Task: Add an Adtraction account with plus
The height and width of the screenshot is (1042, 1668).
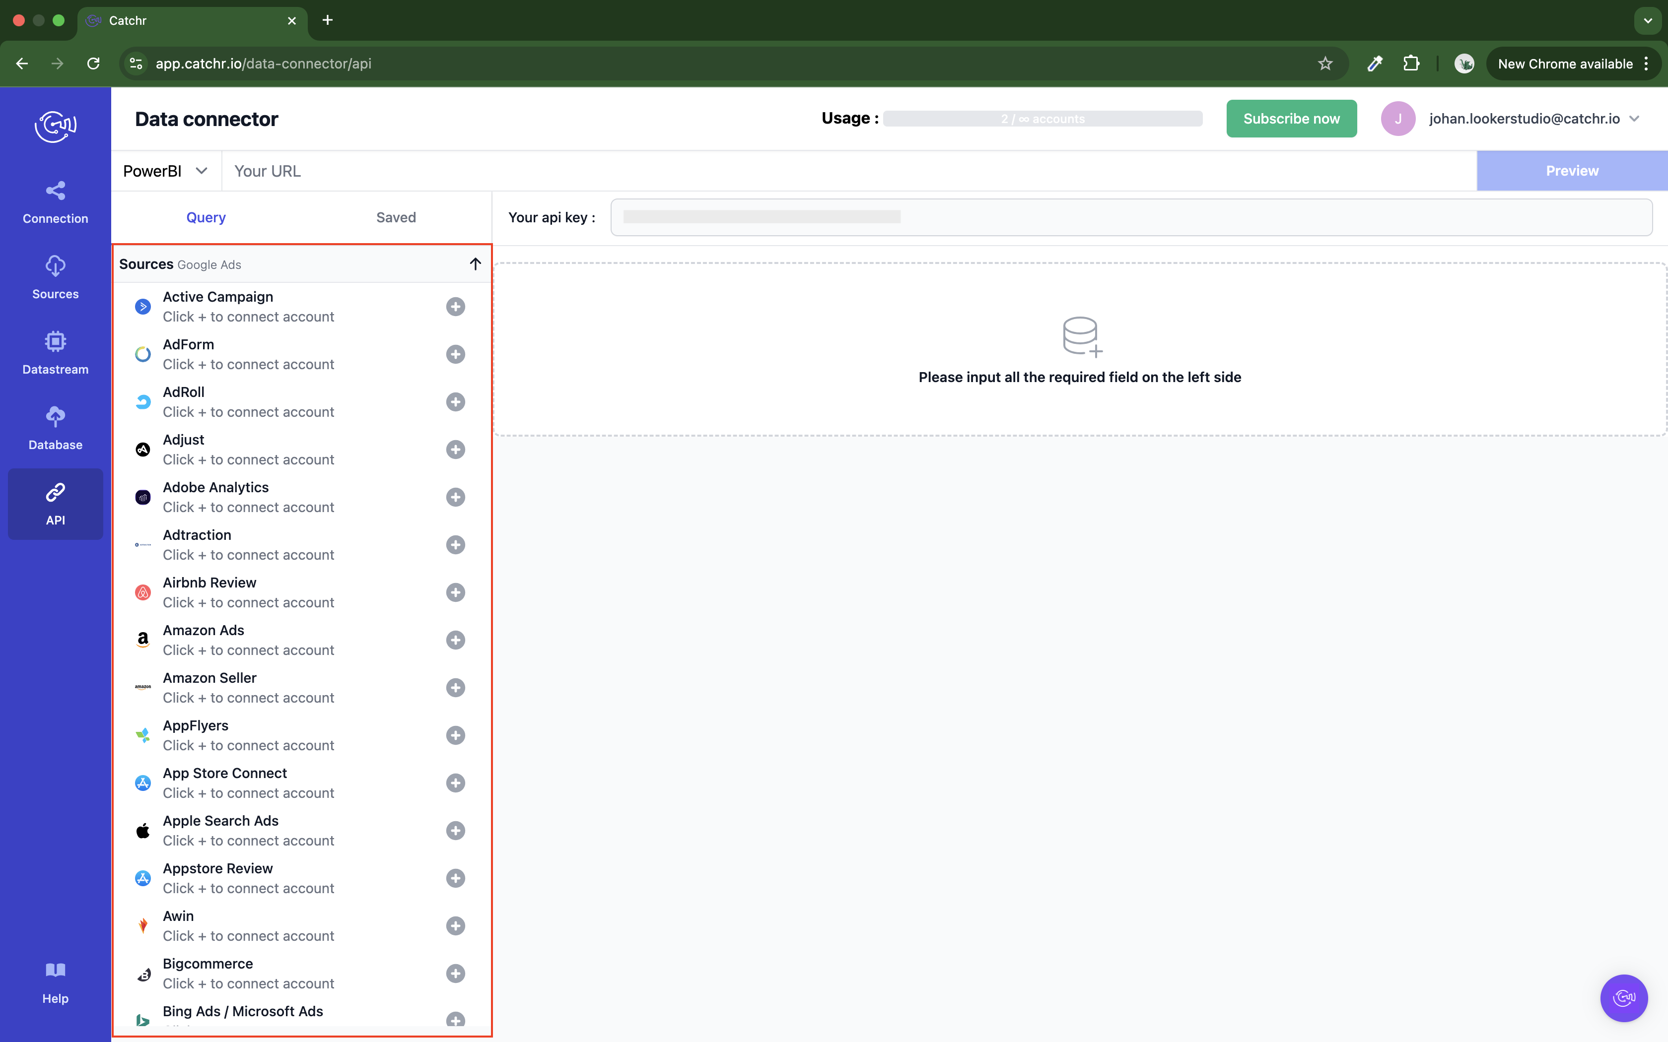Action: [456, 544]
